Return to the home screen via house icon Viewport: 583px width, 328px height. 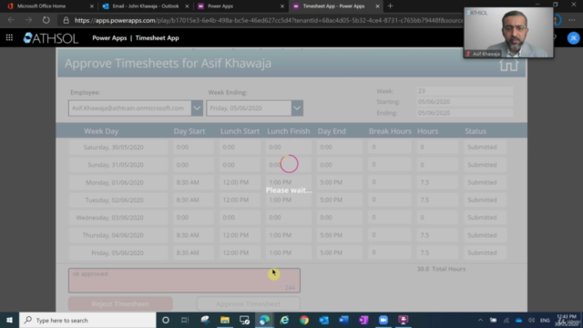(508, 65)
